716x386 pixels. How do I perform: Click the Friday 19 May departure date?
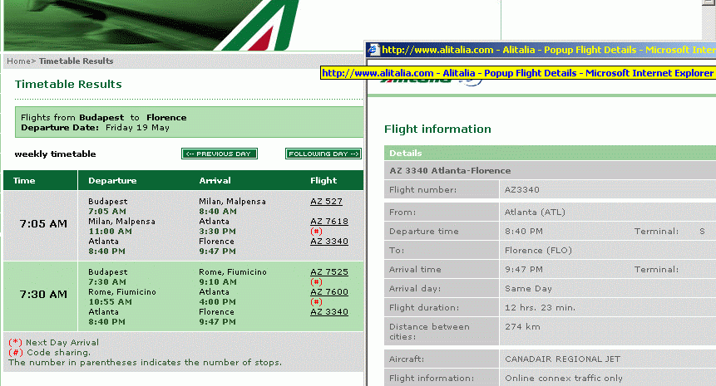point(137,128)
